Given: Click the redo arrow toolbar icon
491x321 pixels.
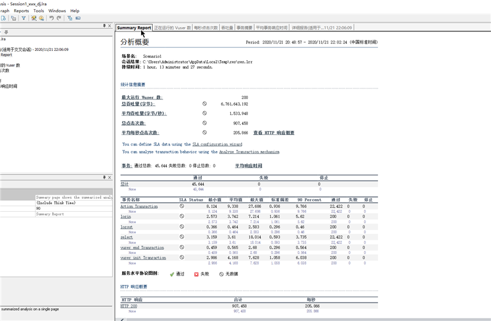Looking at the screenshot, I should click(x=59, y=18).
